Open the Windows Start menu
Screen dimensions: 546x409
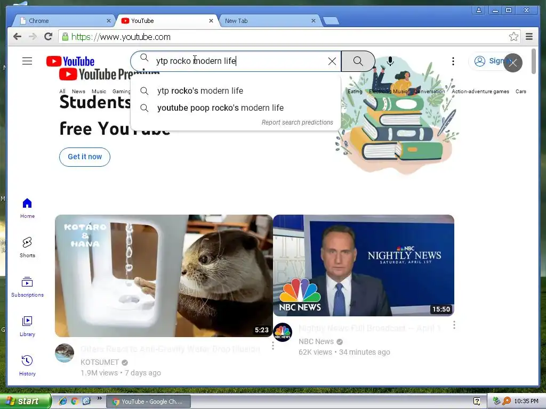tap(25, 401)
